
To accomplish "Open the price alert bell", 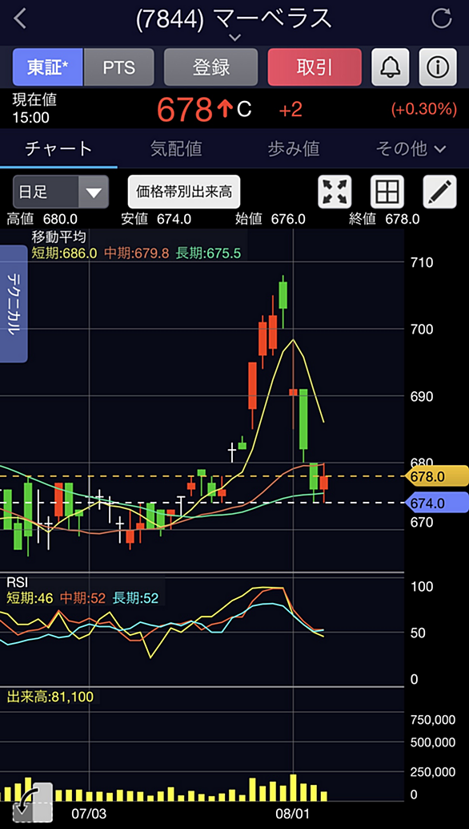I will 391,67.
